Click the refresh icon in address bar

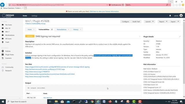[x=123, y=5]
